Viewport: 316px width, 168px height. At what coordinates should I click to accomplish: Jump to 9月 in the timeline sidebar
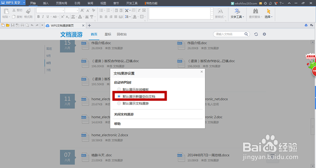(x=48, y=56)
